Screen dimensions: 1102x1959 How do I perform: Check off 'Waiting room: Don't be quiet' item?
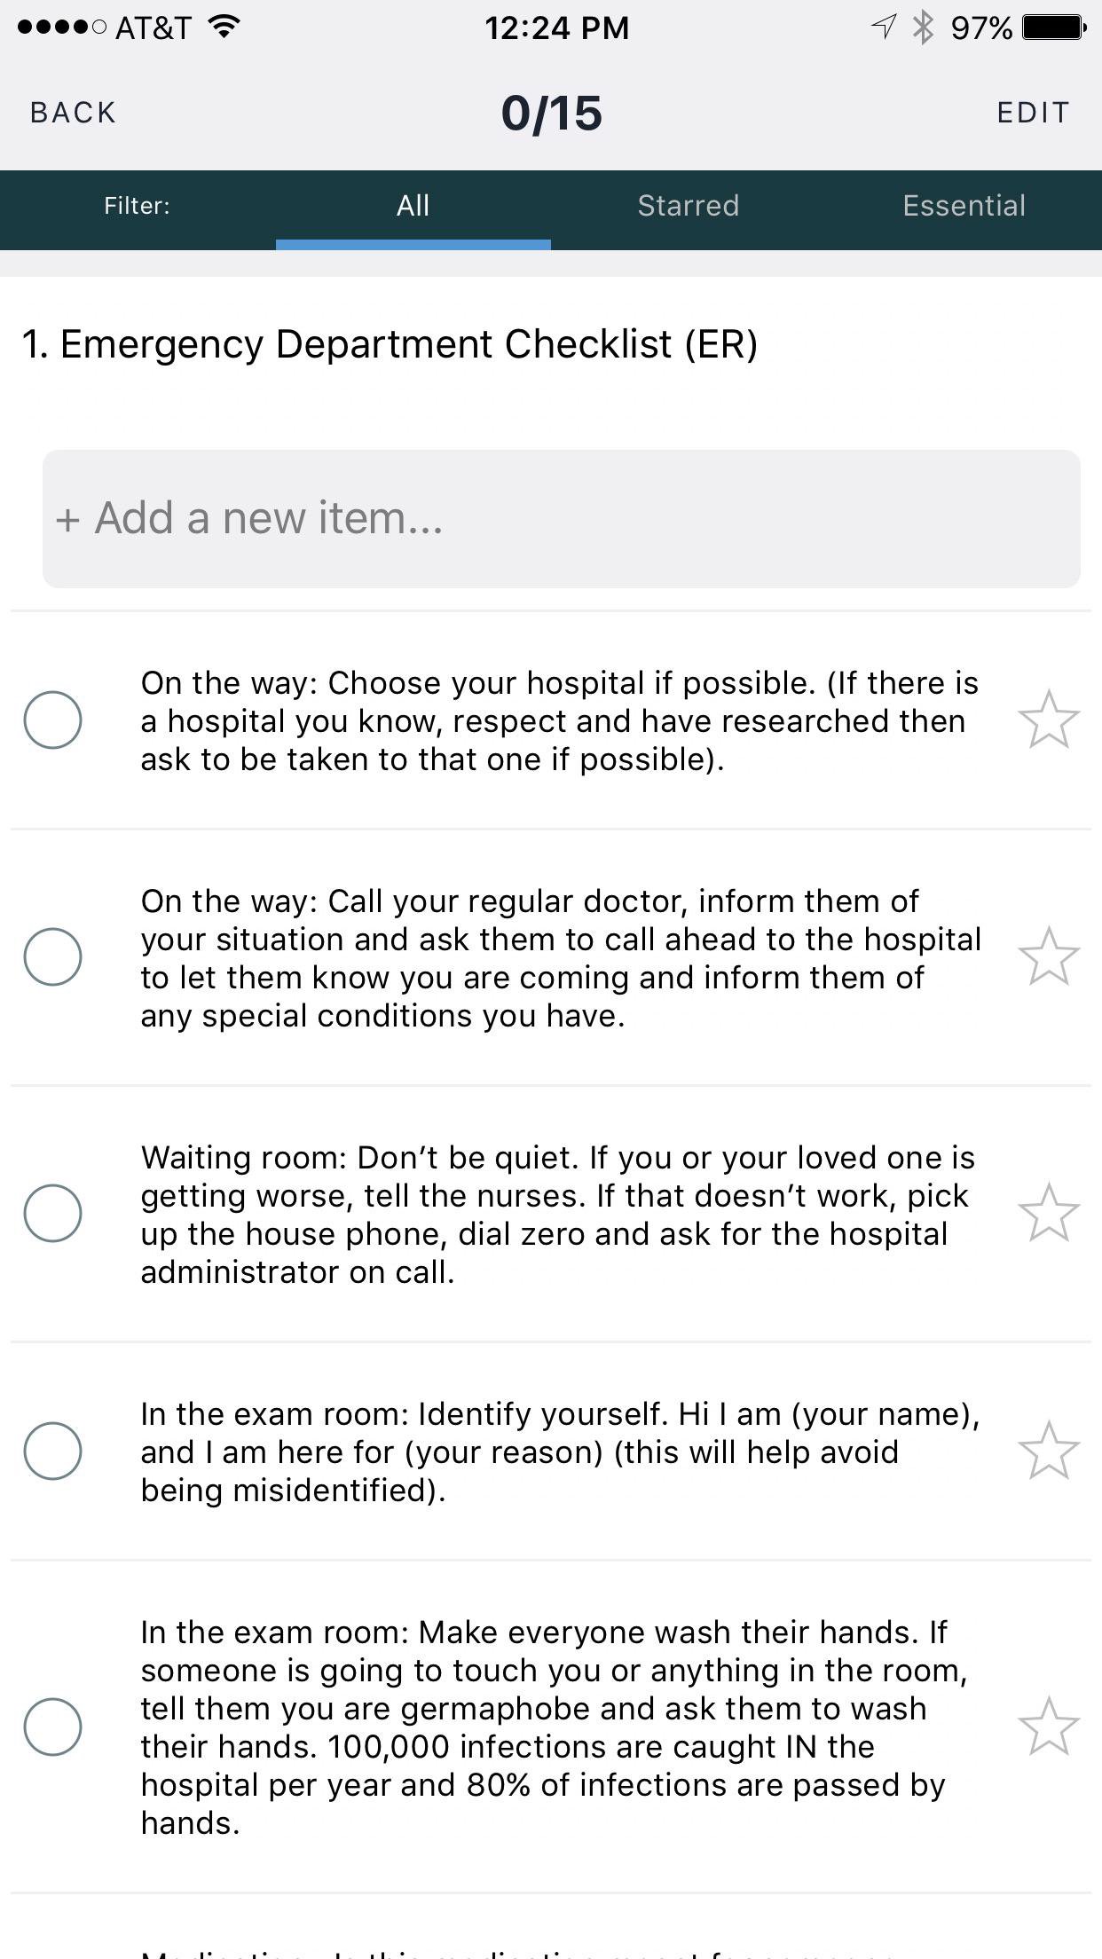point(52,1213)
